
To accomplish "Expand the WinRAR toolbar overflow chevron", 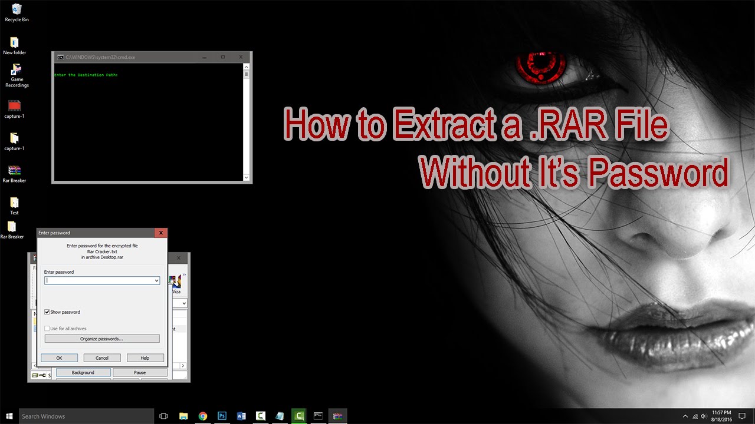I will pos(184,274).
